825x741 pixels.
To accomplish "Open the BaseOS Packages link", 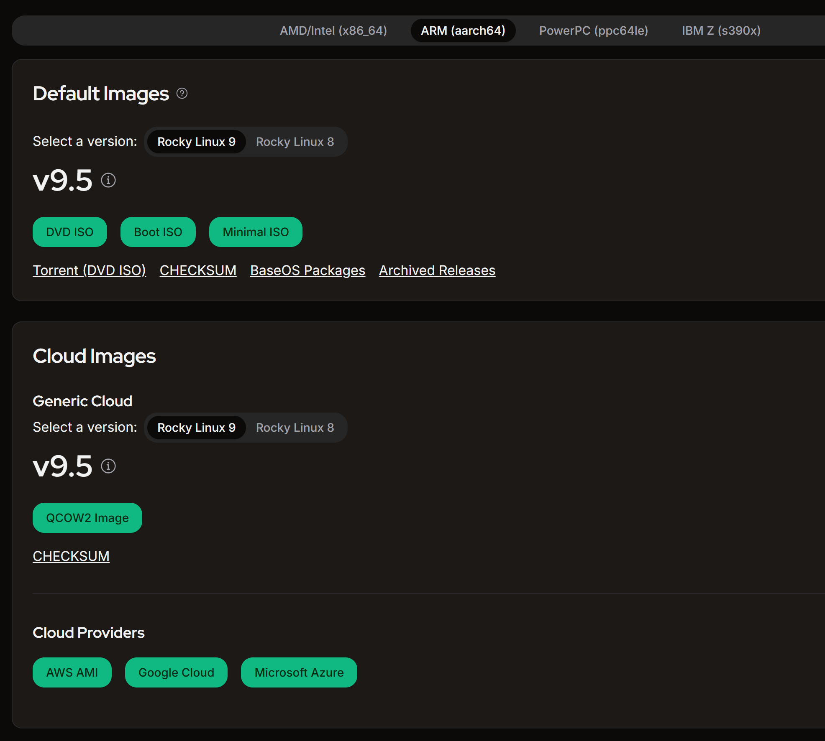I will 307,270.
